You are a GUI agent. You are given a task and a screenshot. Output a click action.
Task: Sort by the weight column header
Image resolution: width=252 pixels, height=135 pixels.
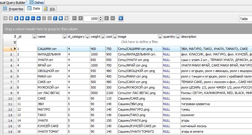95,37
